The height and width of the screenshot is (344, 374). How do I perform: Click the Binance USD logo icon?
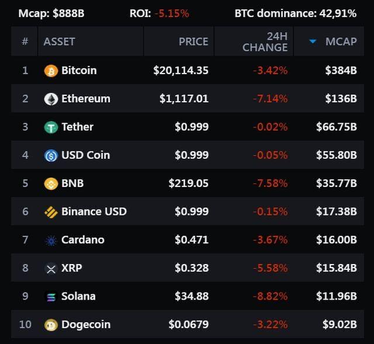51,211
